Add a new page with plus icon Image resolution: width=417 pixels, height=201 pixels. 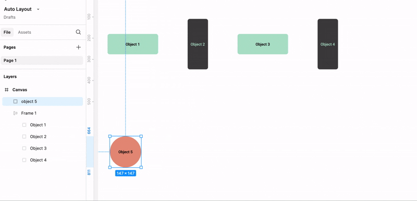[79, 47]
